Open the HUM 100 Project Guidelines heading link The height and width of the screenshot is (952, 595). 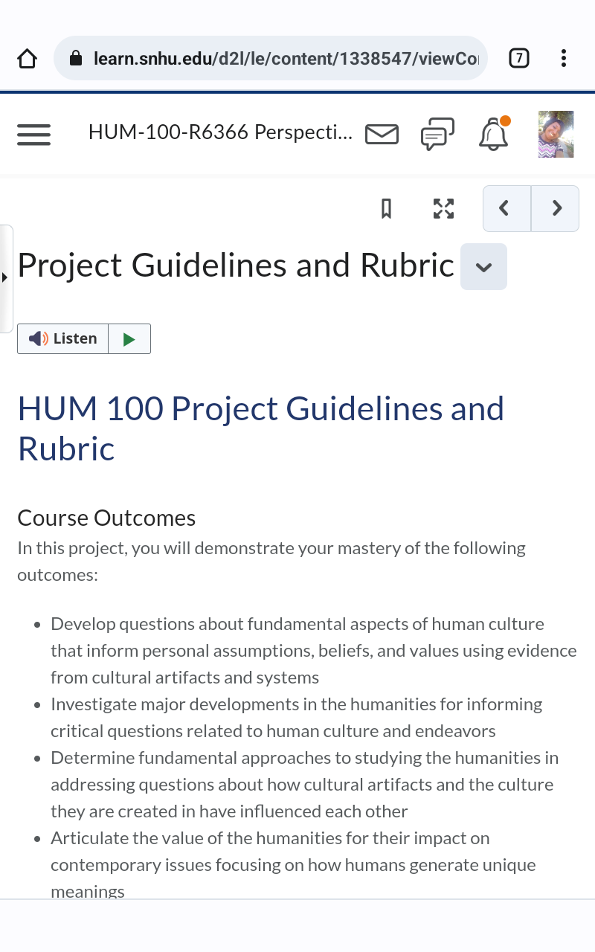point(260,428)
